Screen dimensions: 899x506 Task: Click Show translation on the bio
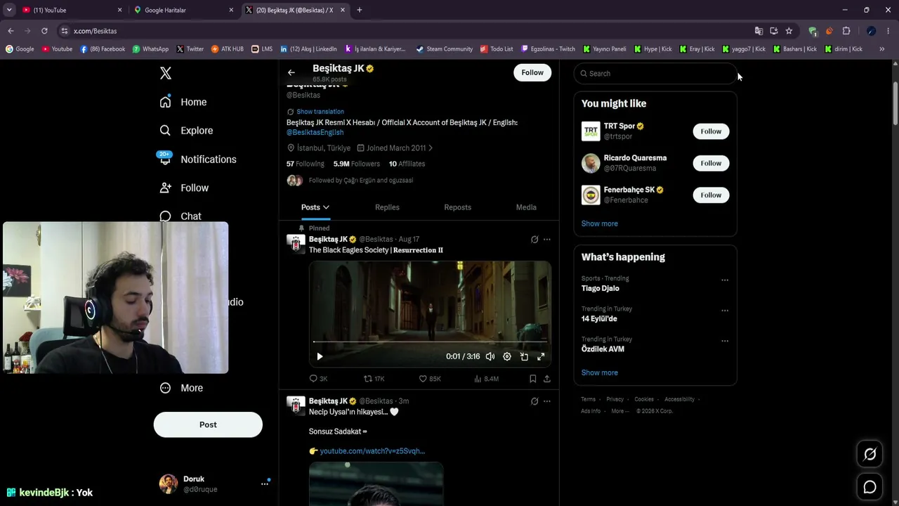320,112
